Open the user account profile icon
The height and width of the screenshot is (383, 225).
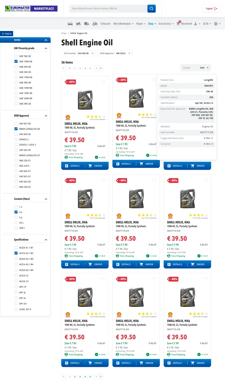click(195, 24)
